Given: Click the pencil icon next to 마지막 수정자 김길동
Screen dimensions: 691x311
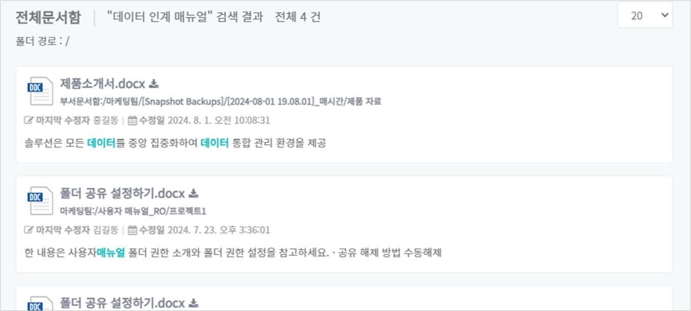Looking at the screenshot, I should click(29, 230).
